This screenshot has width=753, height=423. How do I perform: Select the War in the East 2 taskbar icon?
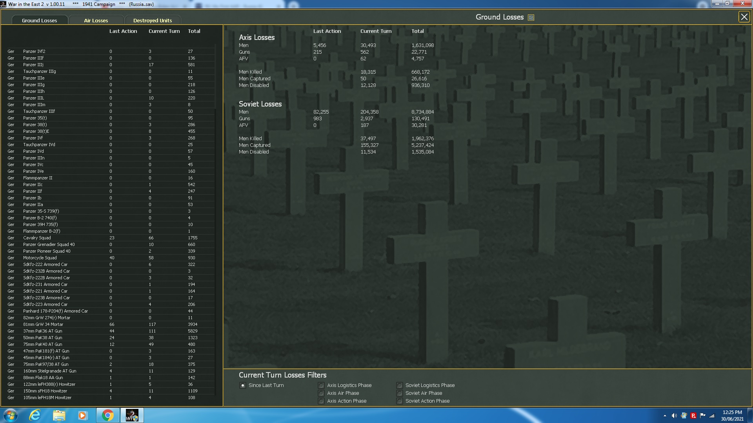132,415
